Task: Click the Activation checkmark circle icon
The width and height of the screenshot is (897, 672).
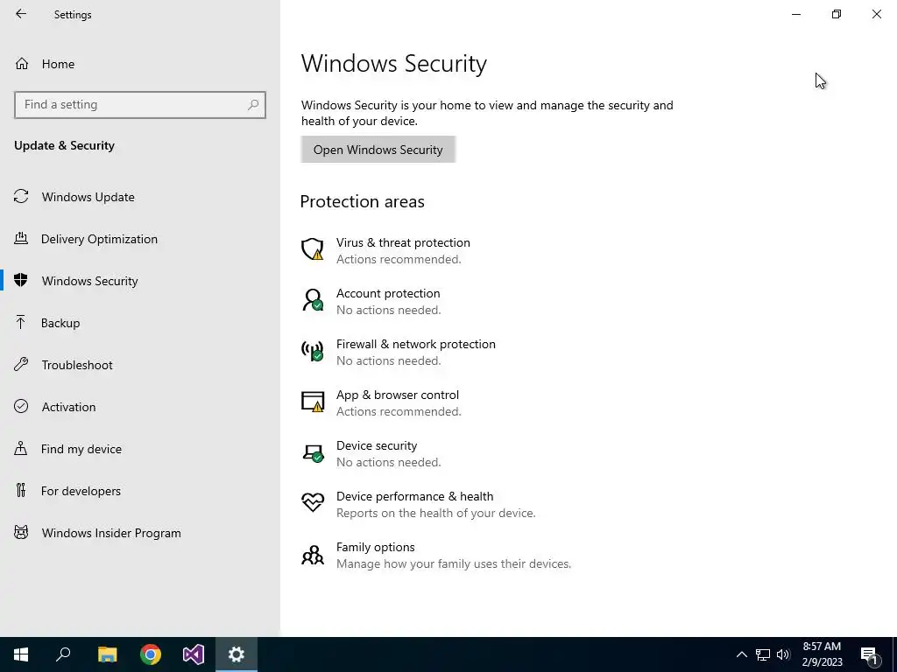Action: pos(21,406)
